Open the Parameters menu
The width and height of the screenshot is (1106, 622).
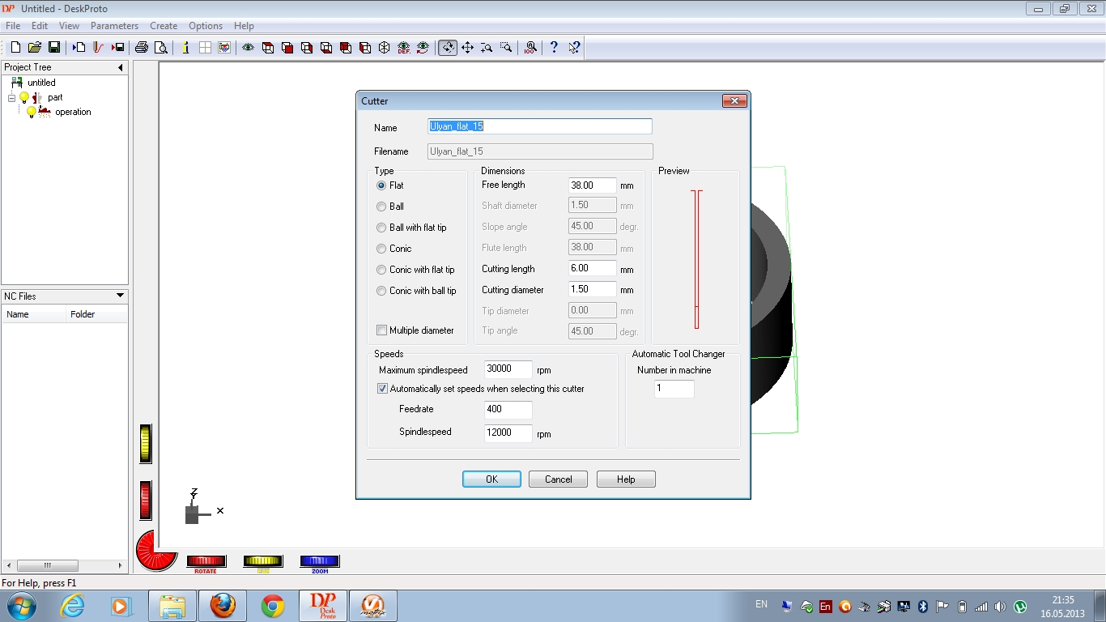coord(114,26)
